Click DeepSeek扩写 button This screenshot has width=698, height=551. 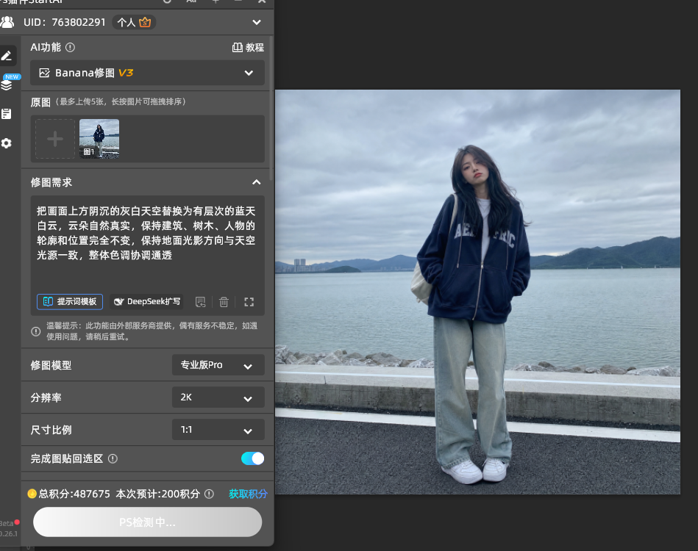(x=147, y=301)
